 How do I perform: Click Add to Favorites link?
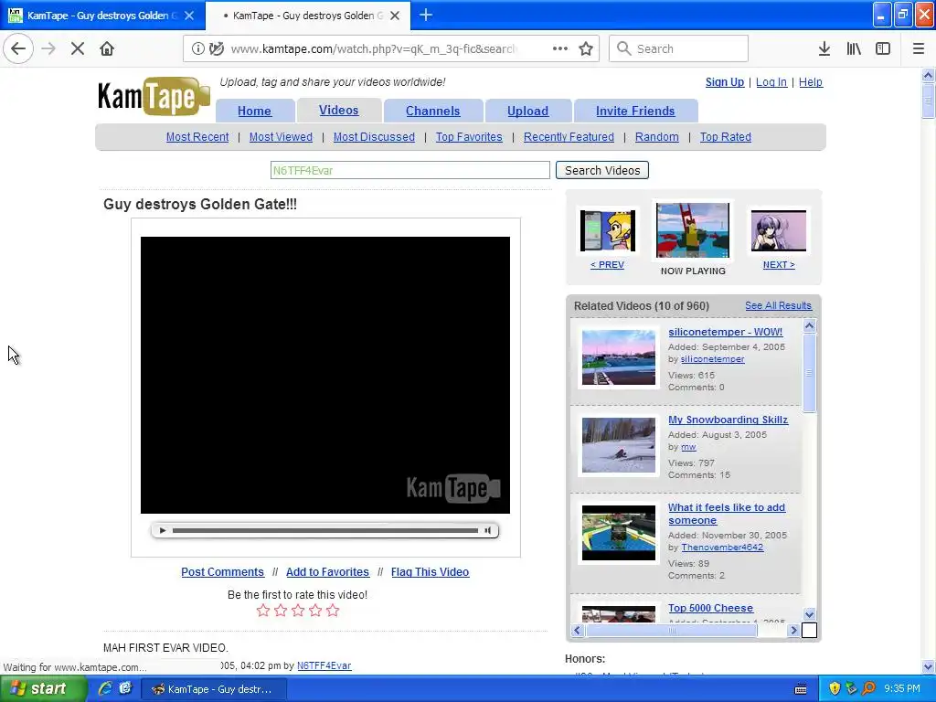point(327,572)
